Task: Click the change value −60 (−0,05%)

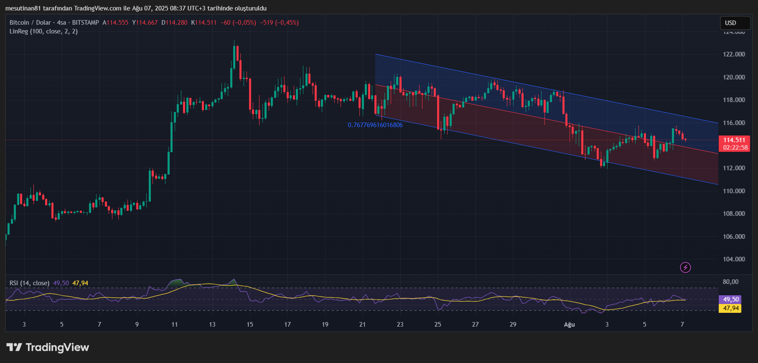Action: click(238, 23)
